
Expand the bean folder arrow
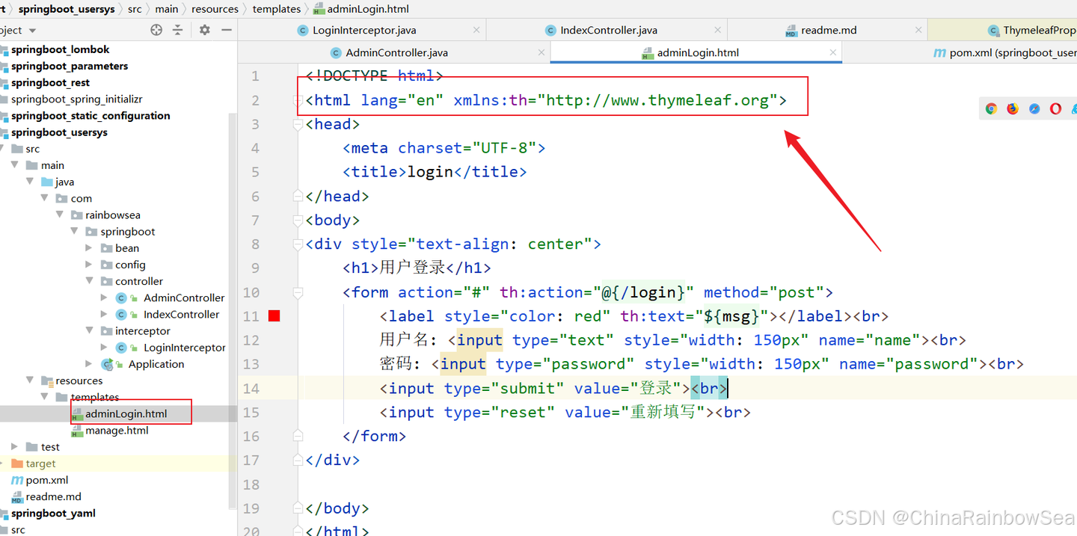(x=89, y=248)
